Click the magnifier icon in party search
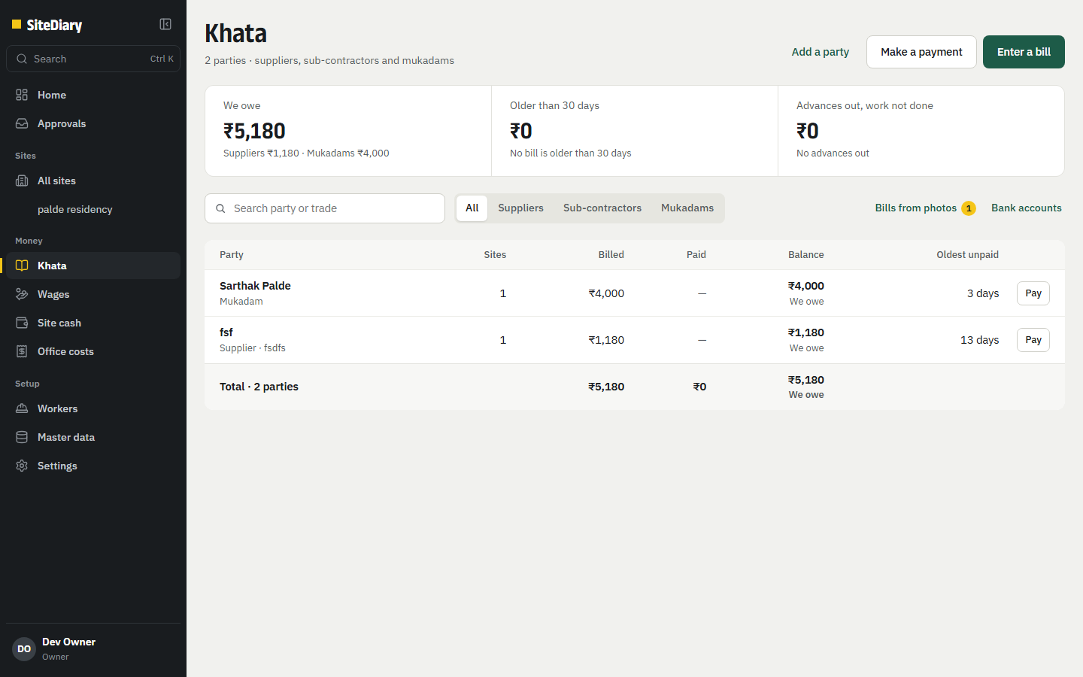The height and width of the screenshot is (677, 1083). 220,208
